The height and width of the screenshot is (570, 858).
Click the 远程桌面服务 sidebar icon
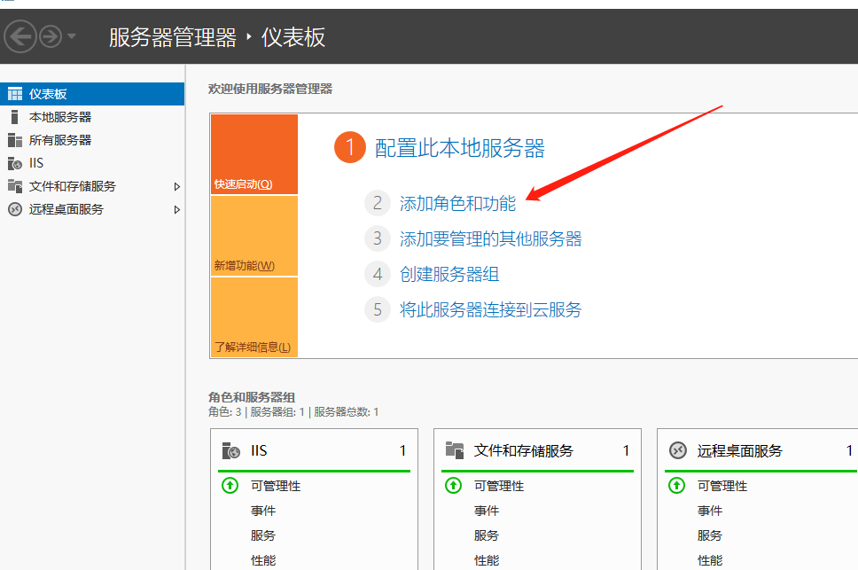[15, 209]
